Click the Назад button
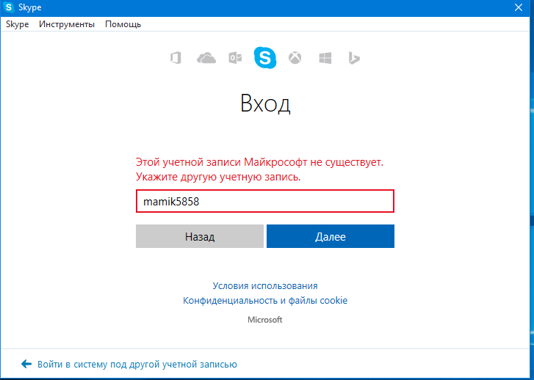The height and width of the screenshot is (380, 534). click(x=200, y=236)
